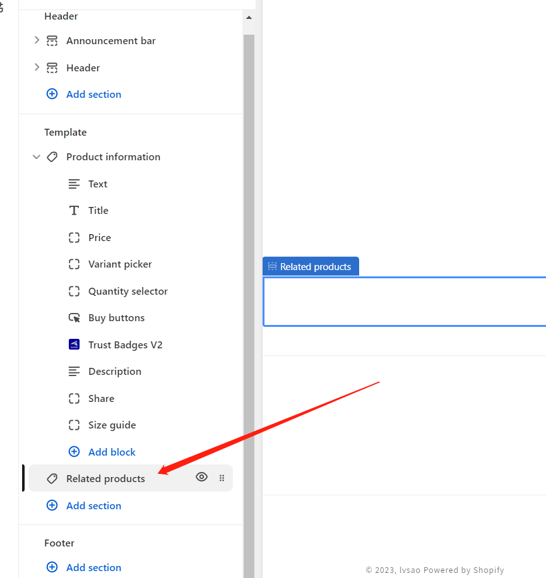Click the drag handle on Related products row

[222, 478]
